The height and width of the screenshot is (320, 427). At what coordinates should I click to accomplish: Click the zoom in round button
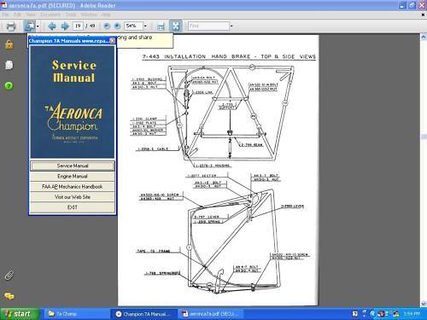(117, 26)
